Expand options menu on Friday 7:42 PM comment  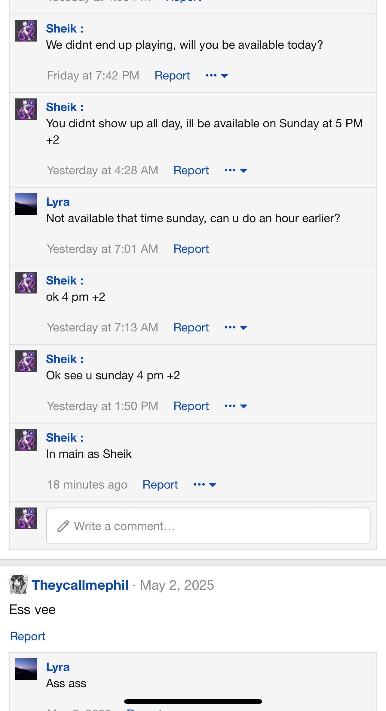(x=217, y=76)
